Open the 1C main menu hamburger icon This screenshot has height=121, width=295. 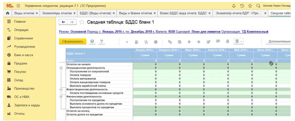click(18, 6)
